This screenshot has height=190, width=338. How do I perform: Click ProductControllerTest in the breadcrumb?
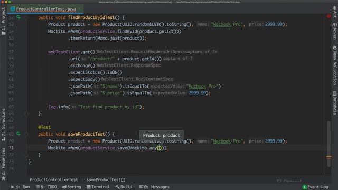tap(54, 179)
